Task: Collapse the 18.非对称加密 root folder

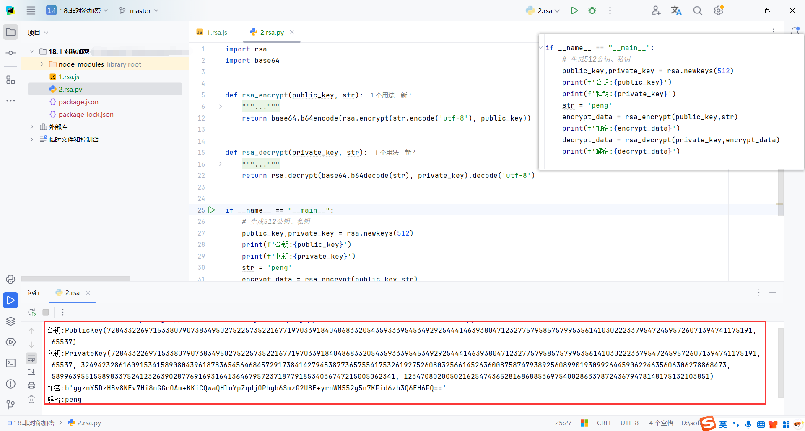Action: [x=32, y=51]
